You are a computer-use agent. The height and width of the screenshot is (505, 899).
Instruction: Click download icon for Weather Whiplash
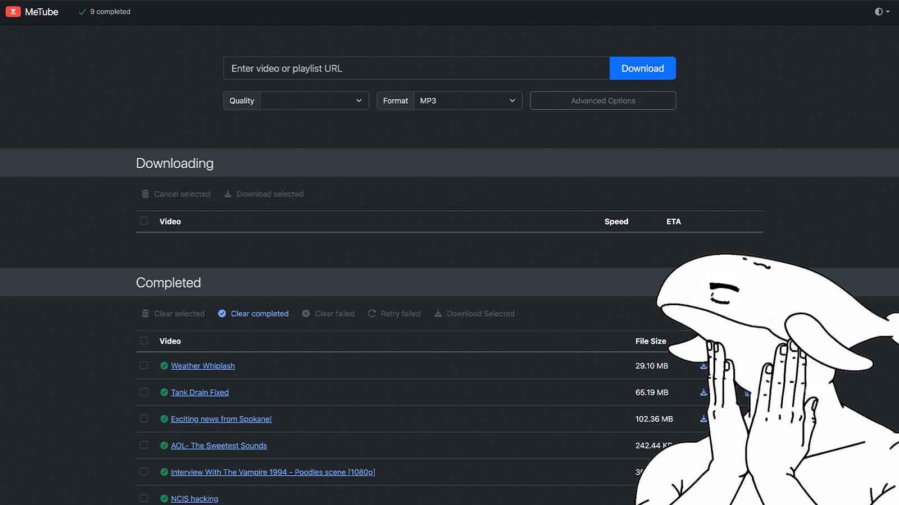point(703,366)
